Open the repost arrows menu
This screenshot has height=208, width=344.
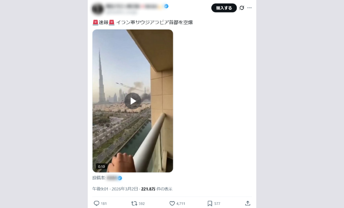[x=134, y=203]
